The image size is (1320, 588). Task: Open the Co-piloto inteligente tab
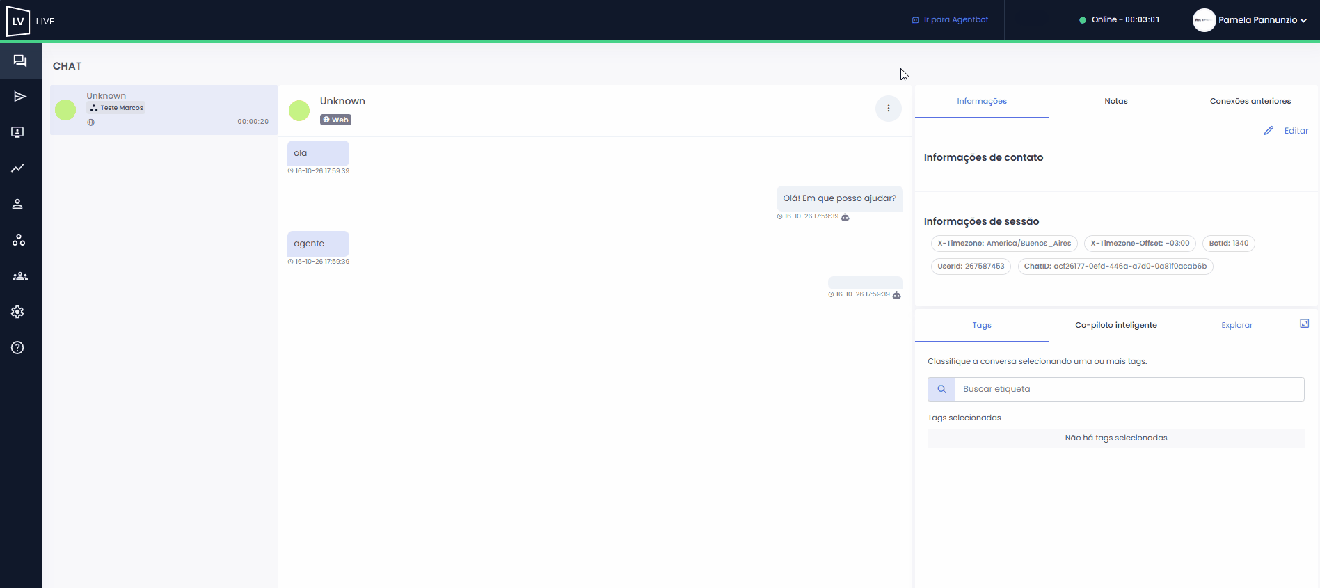click(x=1116, y=326)
